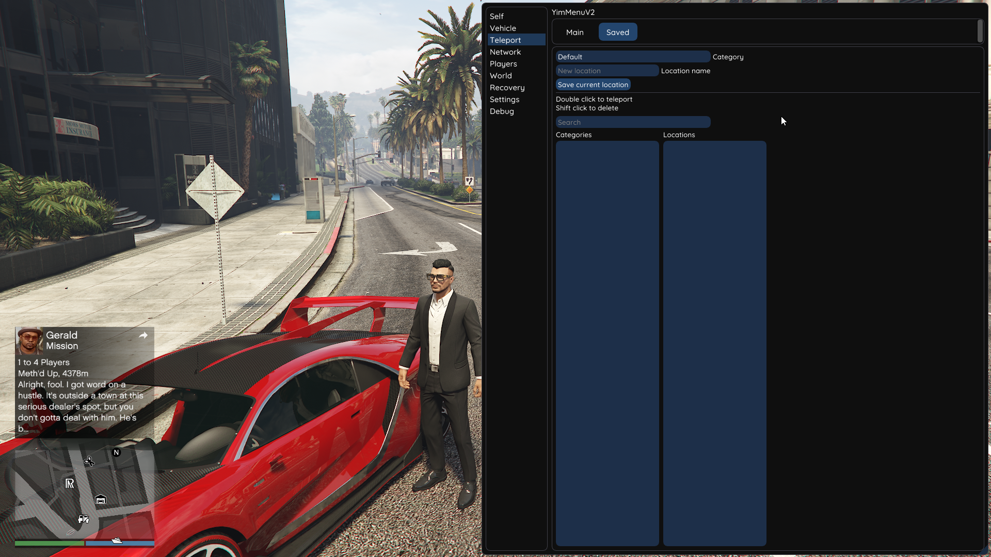Select the Saved teleport tab
Screen dimensions: 991x557
617,32
